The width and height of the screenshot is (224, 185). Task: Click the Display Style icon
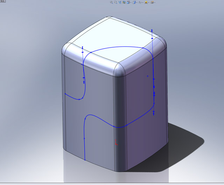134,2
